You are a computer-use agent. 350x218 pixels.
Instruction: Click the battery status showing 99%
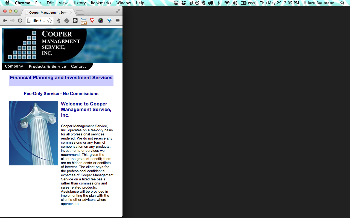tap(249, 3)
